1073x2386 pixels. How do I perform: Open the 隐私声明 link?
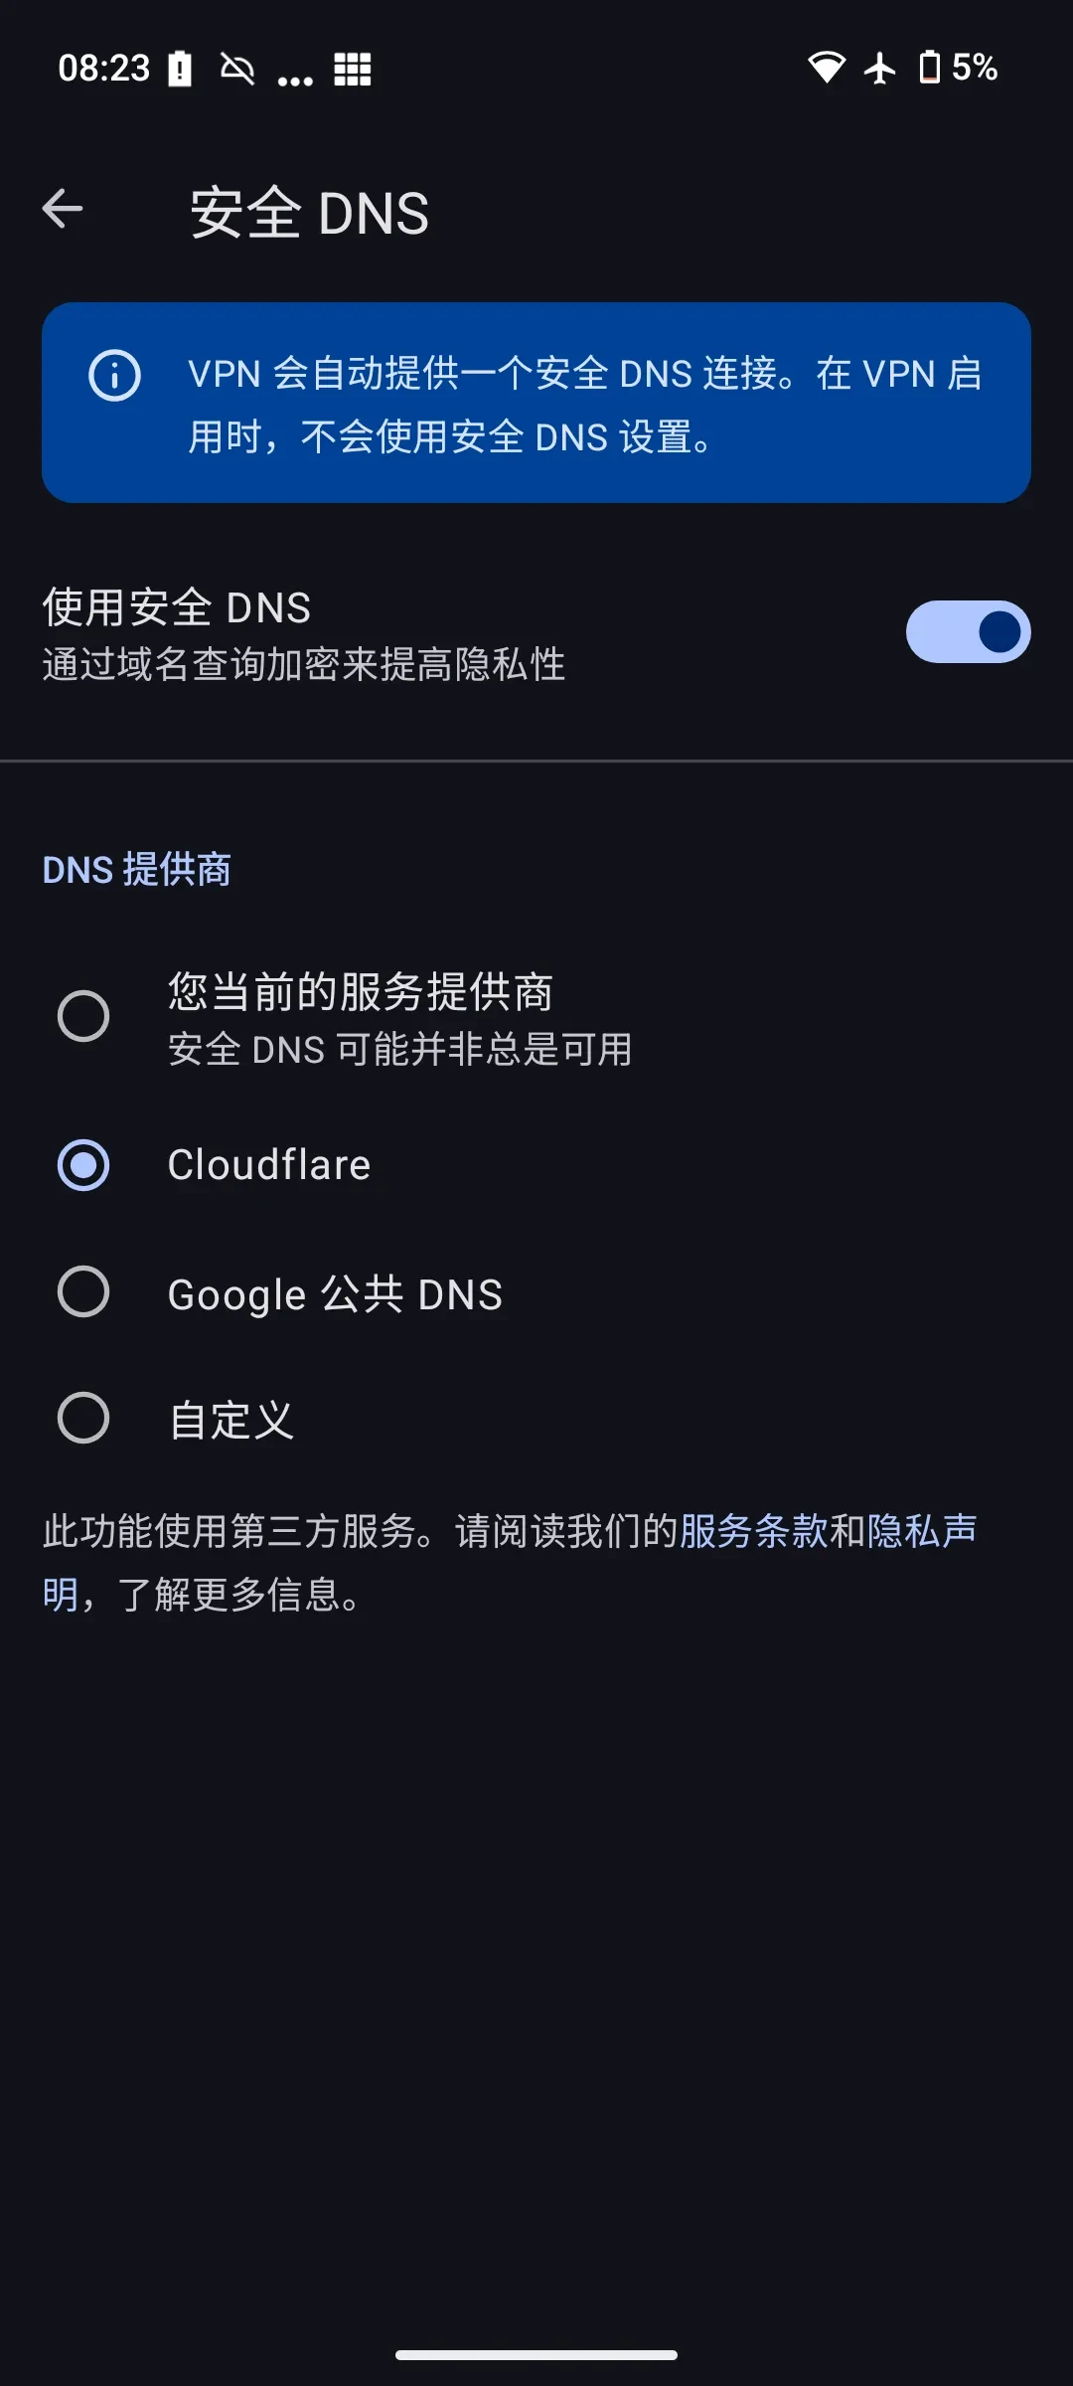922,1531
